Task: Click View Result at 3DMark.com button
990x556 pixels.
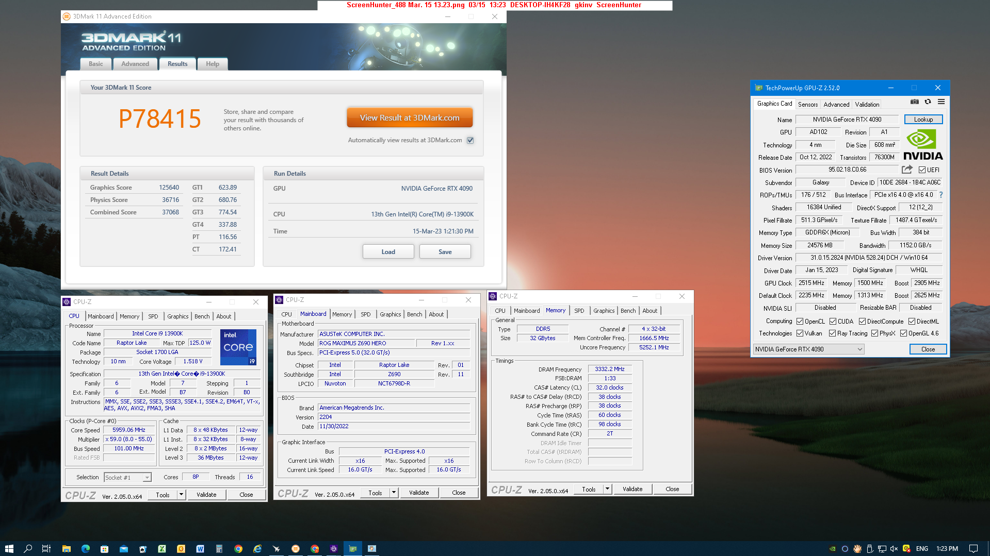Action: 410,117
